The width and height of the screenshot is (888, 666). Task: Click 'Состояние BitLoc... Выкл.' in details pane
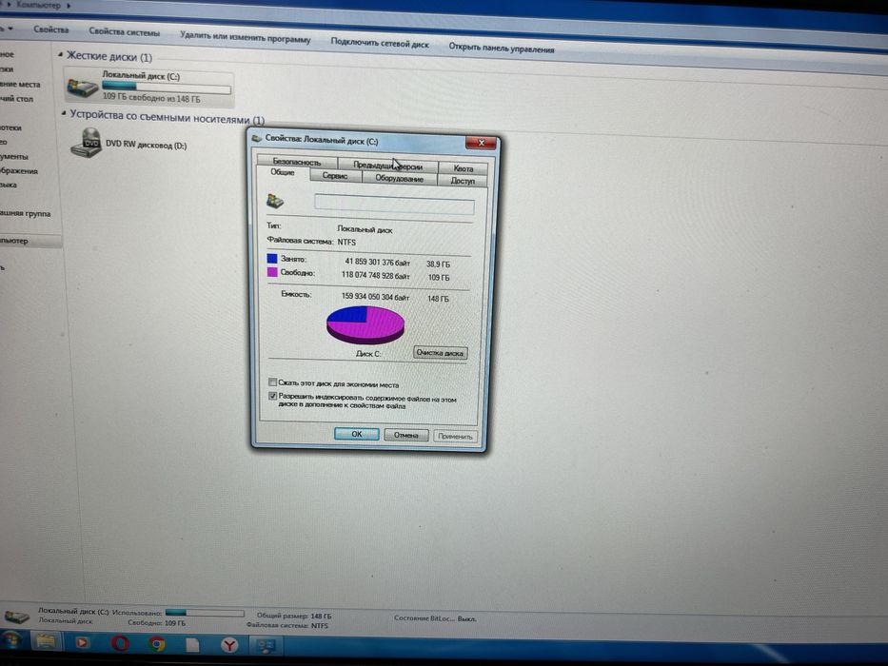[435, 618]
